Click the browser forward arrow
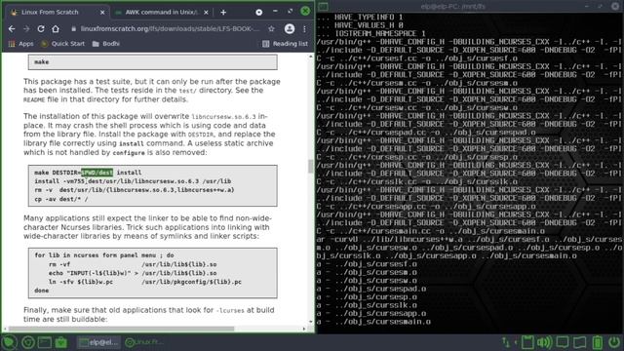Viewport: 624px width, 351px height. (26, 28)
